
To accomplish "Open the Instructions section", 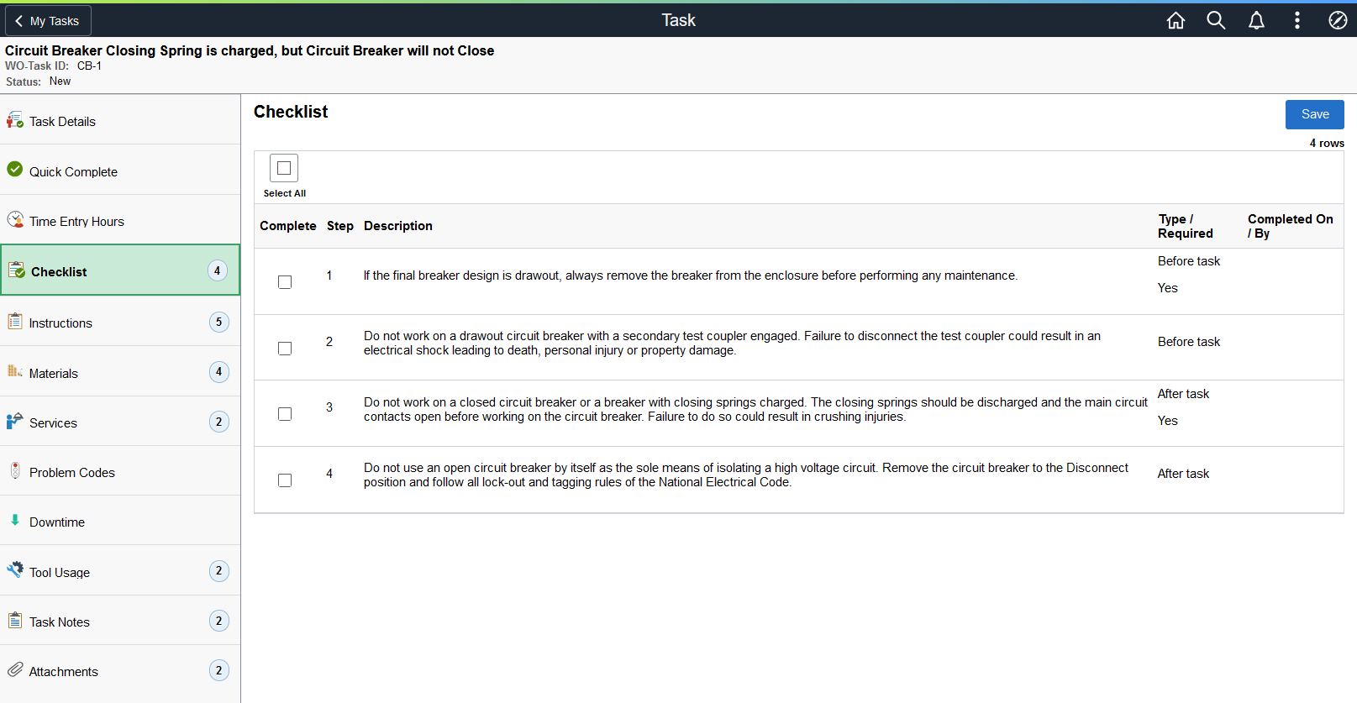I will [x=120, y=322].
